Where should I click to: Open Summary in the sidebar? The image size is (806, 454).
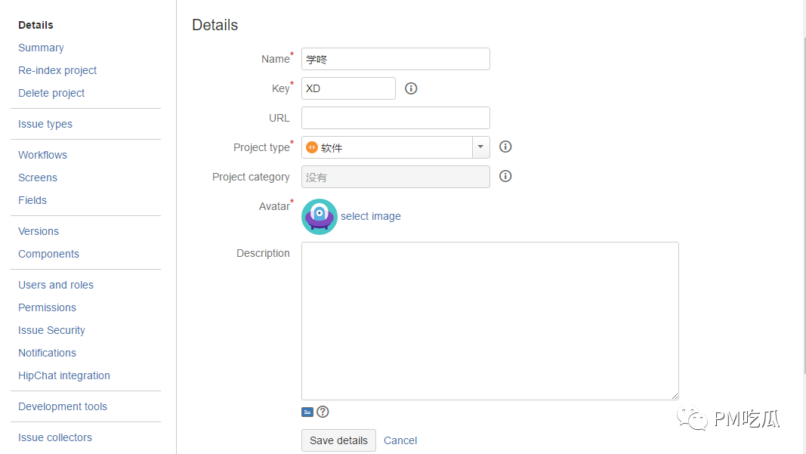pos(41,48)
